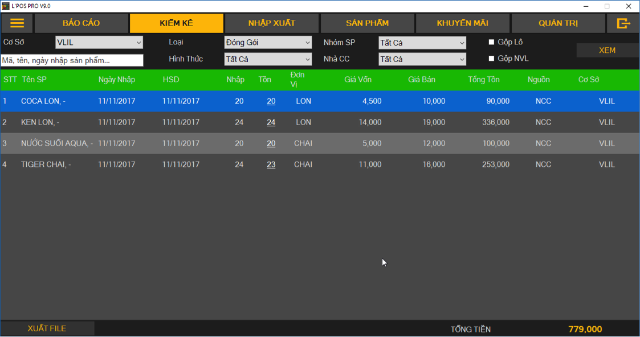Go to the SẢN PHẨM tab
The width and height of the screenshot is (640, 337).
click(367, 23)
